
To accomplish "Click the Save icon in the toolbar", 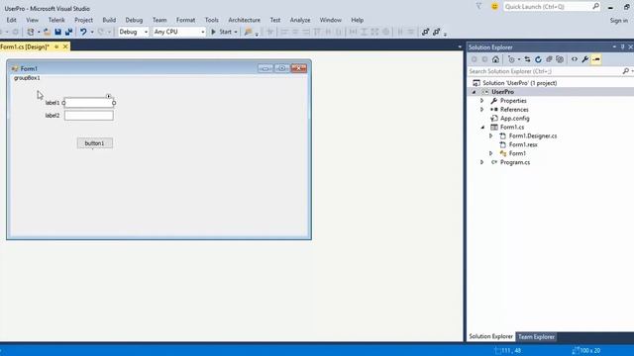I will coord(57,32).
